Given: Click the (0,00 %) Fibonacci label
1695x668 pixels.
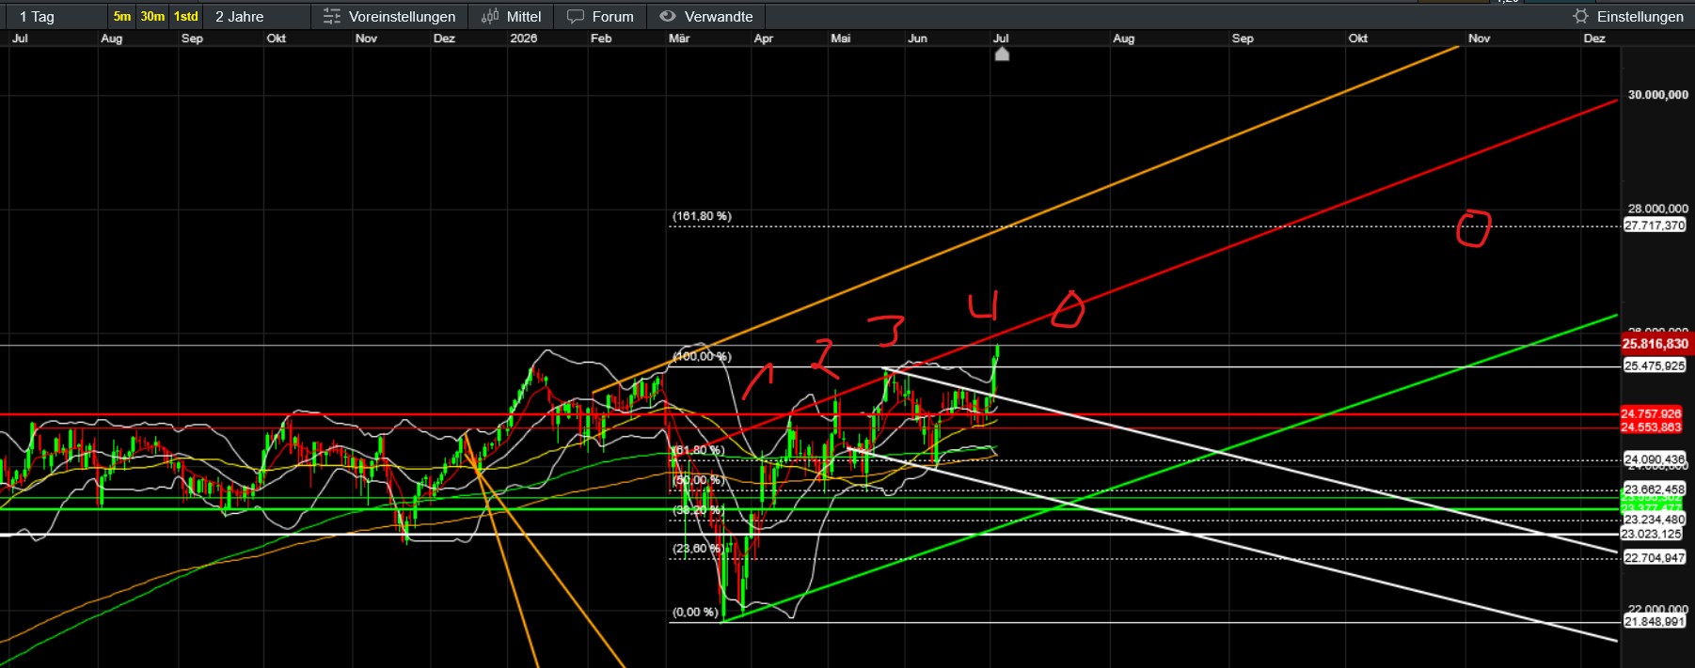Looking at the screenshot, I should (x=695, y=613).
